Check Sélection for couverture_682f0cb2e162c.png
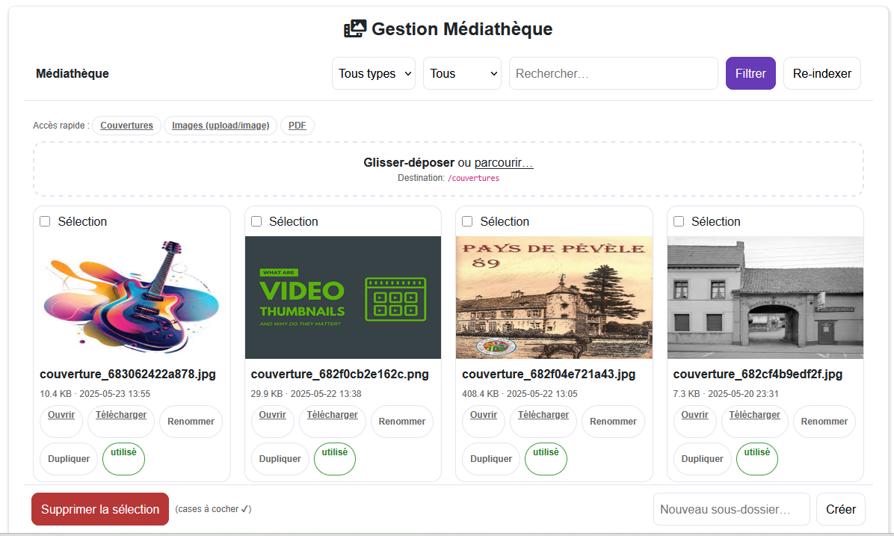Viewport: 894px width, 536px height. click(256, 221)
